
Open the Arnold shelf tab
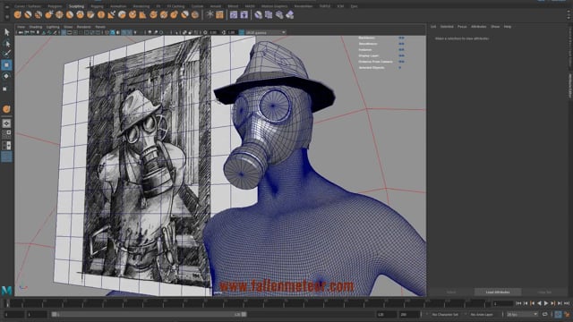tap(216, 6)
